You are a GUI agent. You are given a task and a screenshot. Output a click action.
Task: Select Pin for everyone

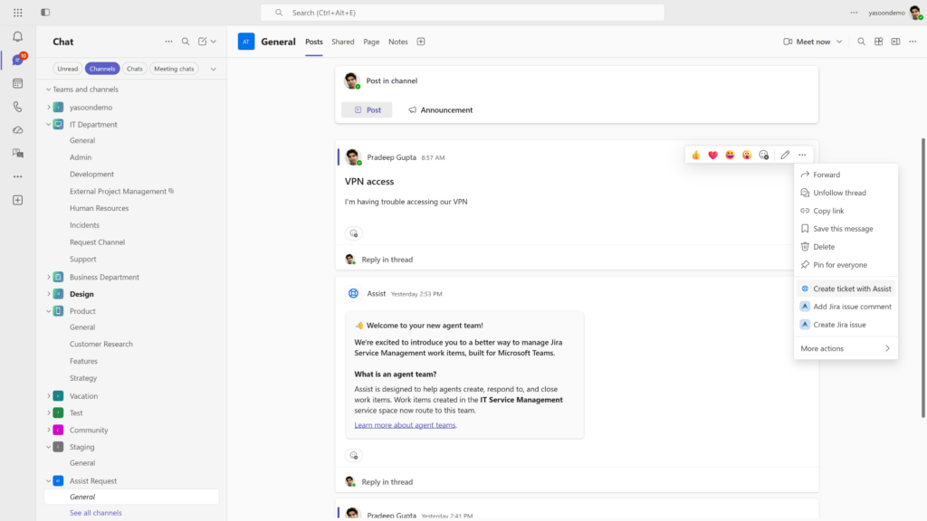(x=846, y=265)
